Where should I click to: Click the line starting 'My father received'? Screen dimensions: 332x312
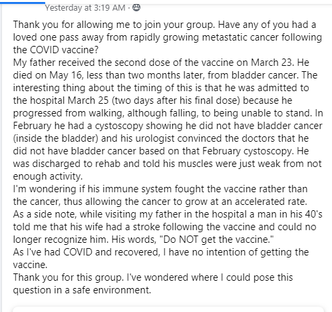(x=161, y=63)
